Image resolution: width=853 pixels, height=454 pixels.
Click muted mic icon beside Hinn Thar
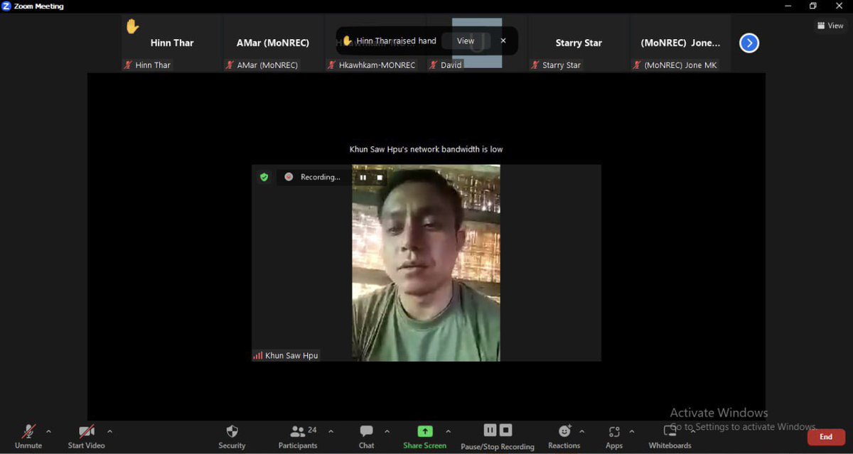(x=129, y=65)
